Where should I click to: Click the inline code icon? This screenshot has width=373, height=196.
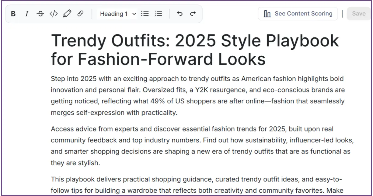tap(54, 14)
